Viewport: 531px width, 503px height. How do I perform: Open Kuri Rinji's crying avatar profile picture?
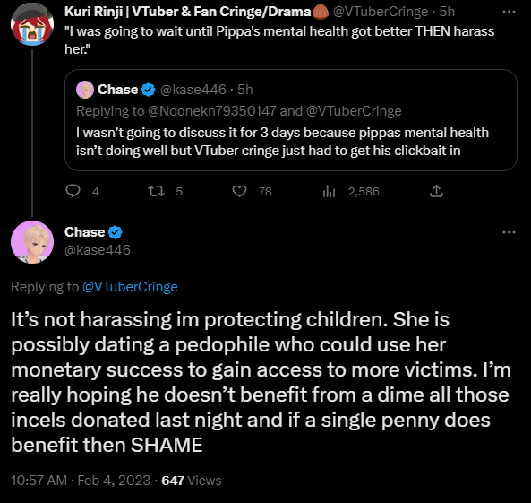point(32,24)
